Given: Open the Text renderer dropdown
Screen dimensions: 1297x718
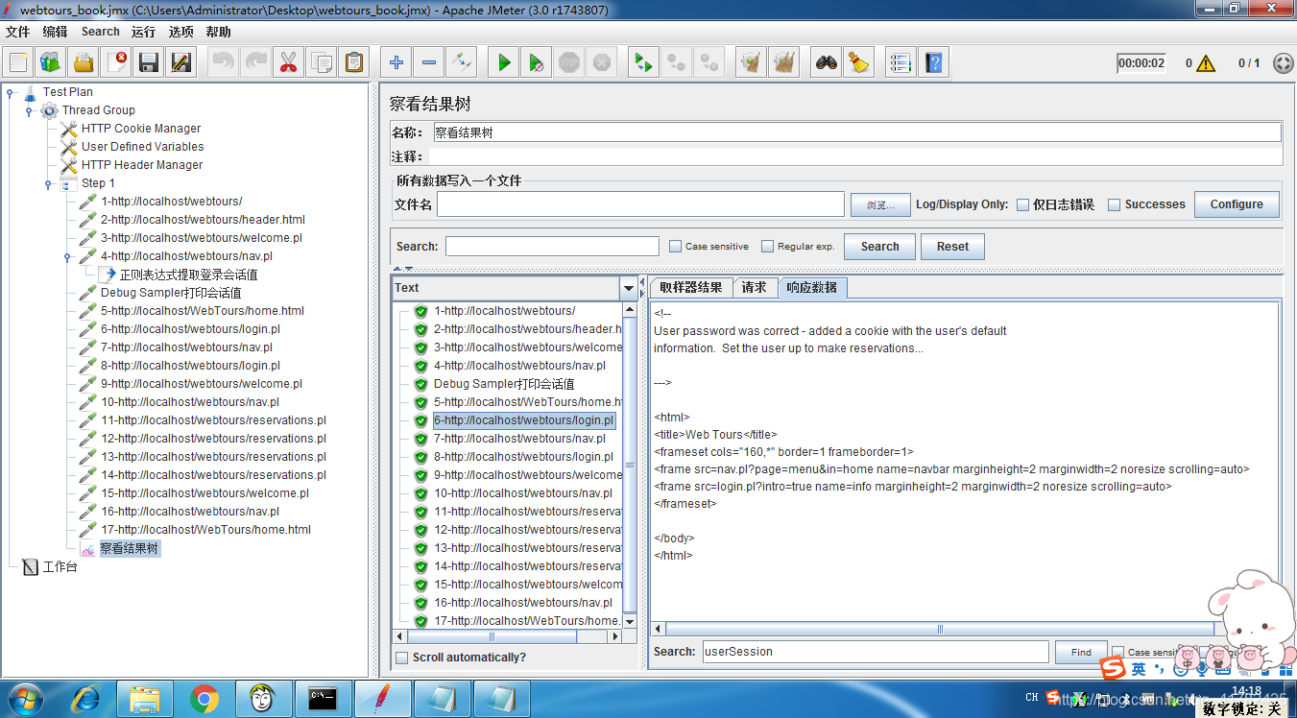Looking at the screenshot, I should click(629, 288).
